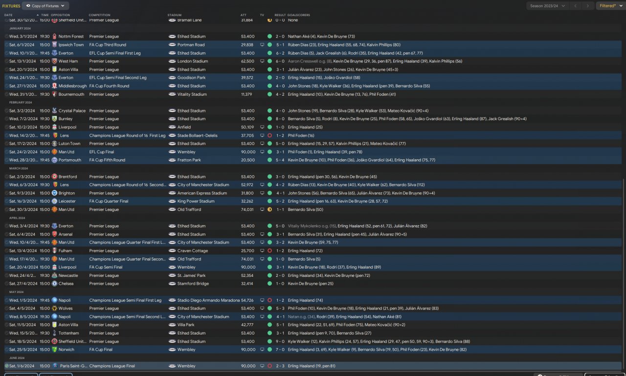
Task: Open the Season 2023/24 dropdown
Action: click(x=547, y=6)
